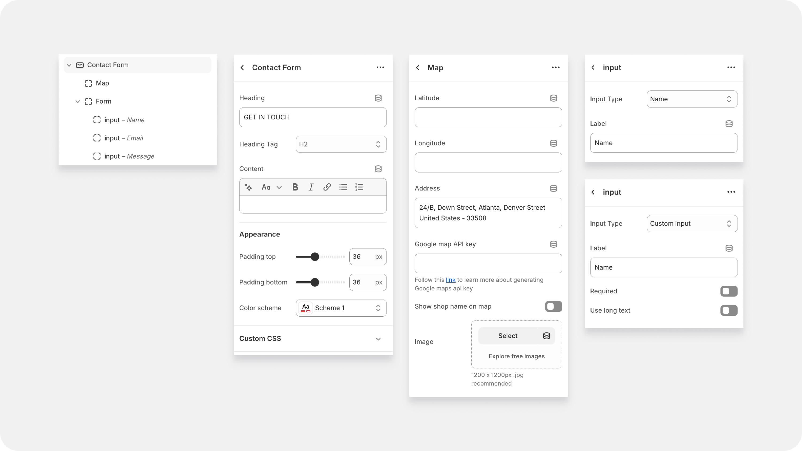
Task: Connect dynamic source for Label in Custom input panel
Action: pyautogui.click(x=729, y=248)
